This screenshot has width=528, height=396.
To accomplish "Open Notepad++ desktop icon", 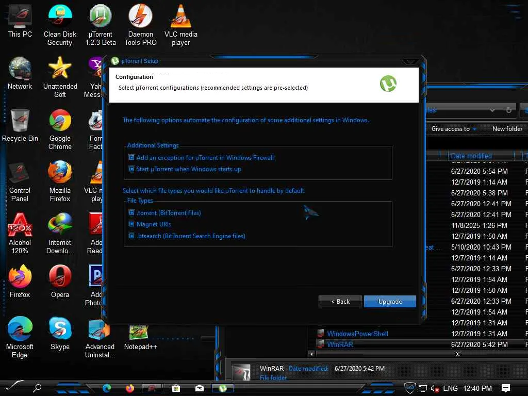I will (x=140, y=338).
